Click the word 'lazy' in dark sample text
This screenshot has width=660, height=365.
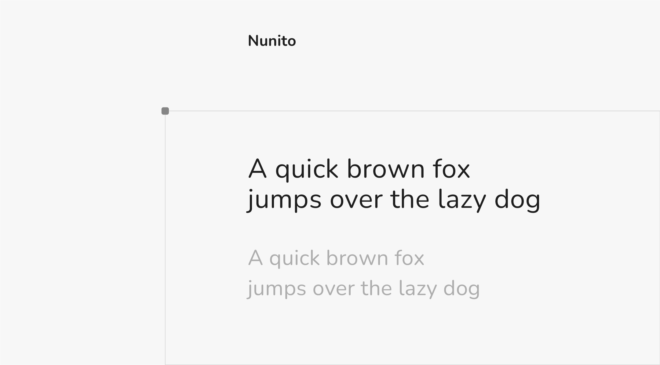click(462, 200)
